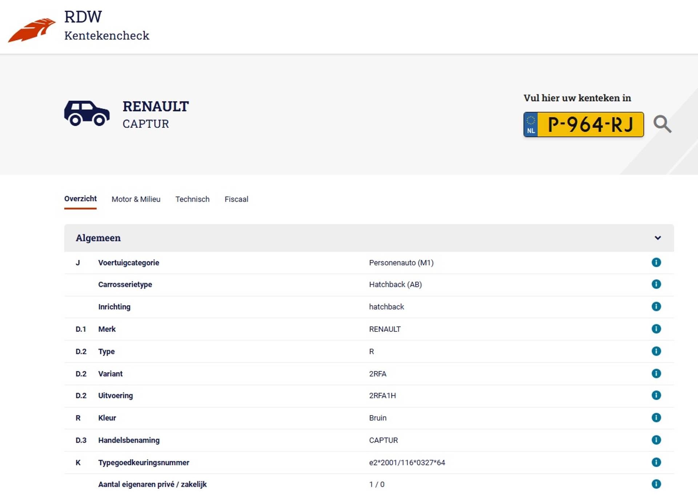This screenshot has width=698, height=495.
Task: Open info icon for Type row
Action: tap(656, 351)
